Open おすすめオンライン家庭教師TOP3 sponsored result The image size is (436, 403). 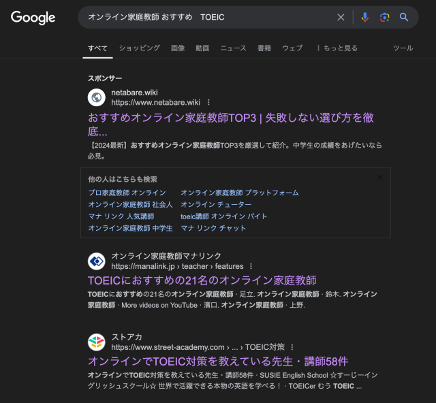pyautogui.click(x=231, y=125)
